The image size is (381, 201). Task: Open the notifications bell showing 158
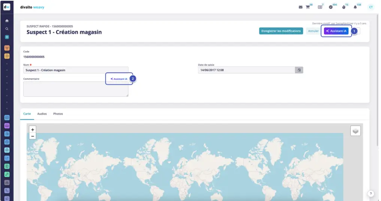(355, 7)
